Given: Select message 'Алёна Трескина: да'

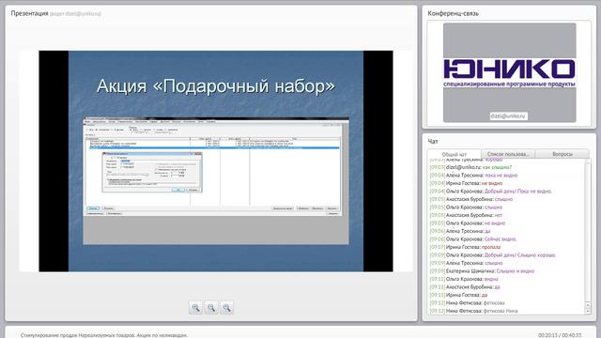Looking at the screenshot, I should point(460,231).
